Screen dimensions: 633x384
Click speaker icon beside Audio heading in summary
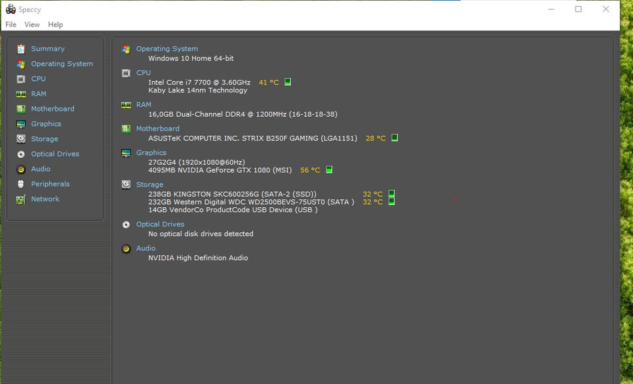126,249
